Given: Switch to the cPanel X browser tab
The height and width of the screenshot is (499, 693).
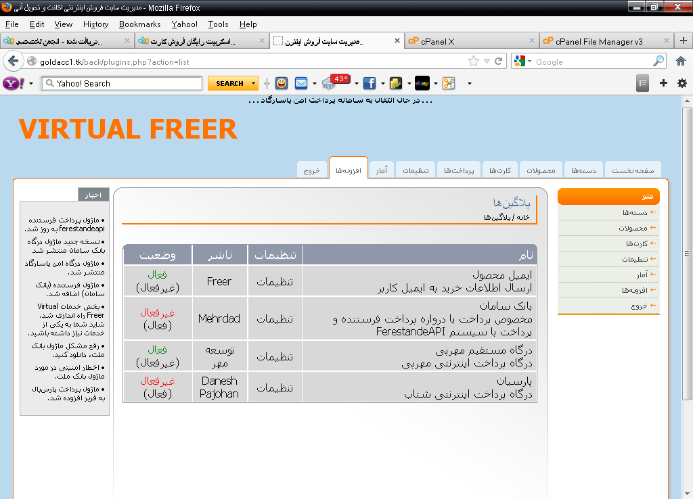Looking at the screenshot, I should click(471, 41).
